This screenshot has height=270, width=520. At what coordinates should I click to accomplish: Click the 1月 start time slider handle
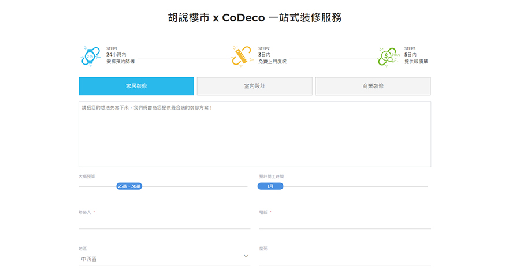tap(270, 186)
